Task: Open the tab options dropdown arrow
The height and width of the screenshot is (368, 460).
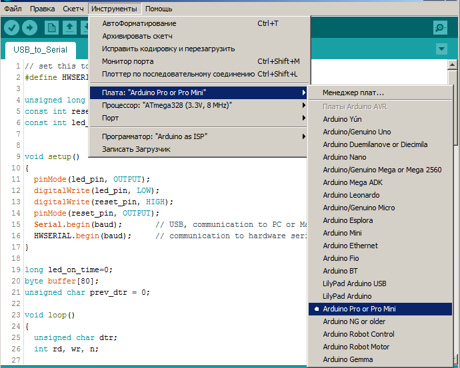Action: point(441,49)
